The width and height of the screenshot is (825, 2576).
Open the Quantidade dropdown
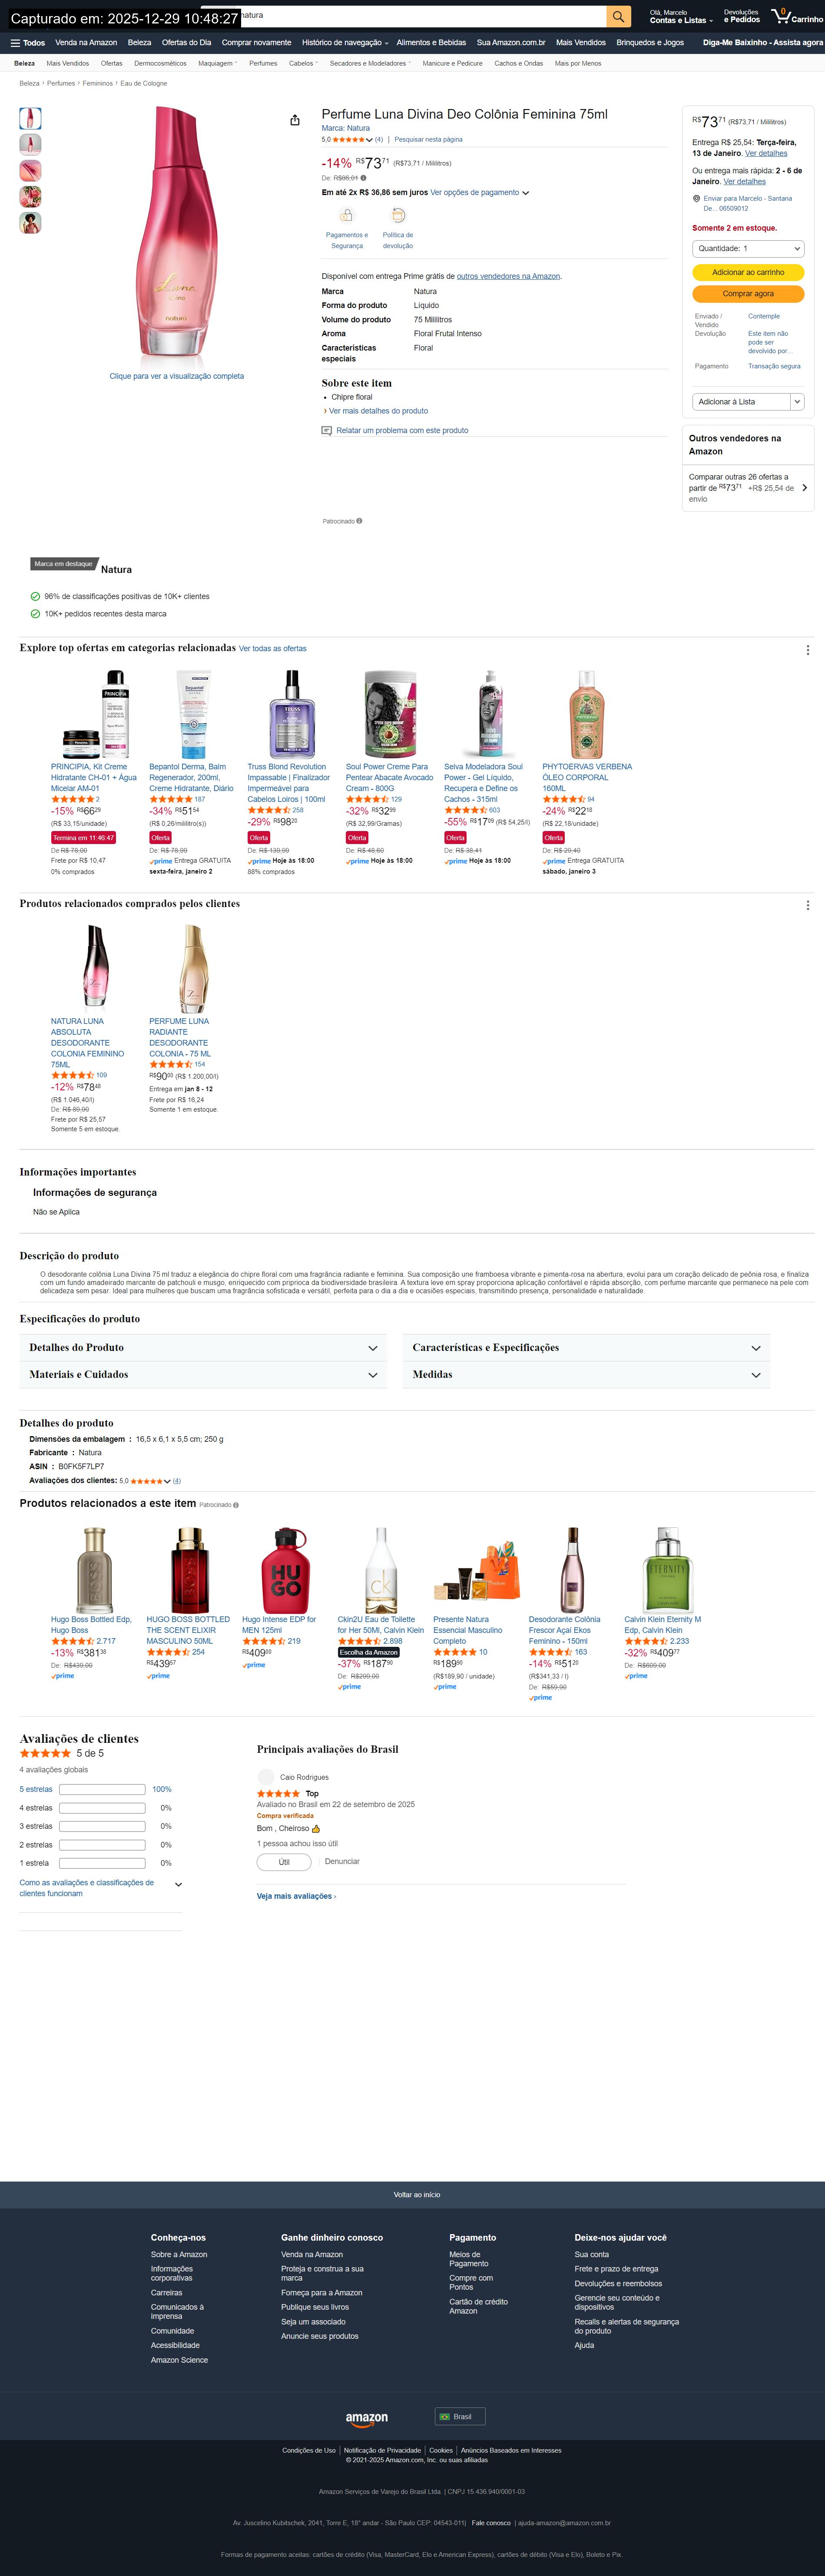[748, 248]
